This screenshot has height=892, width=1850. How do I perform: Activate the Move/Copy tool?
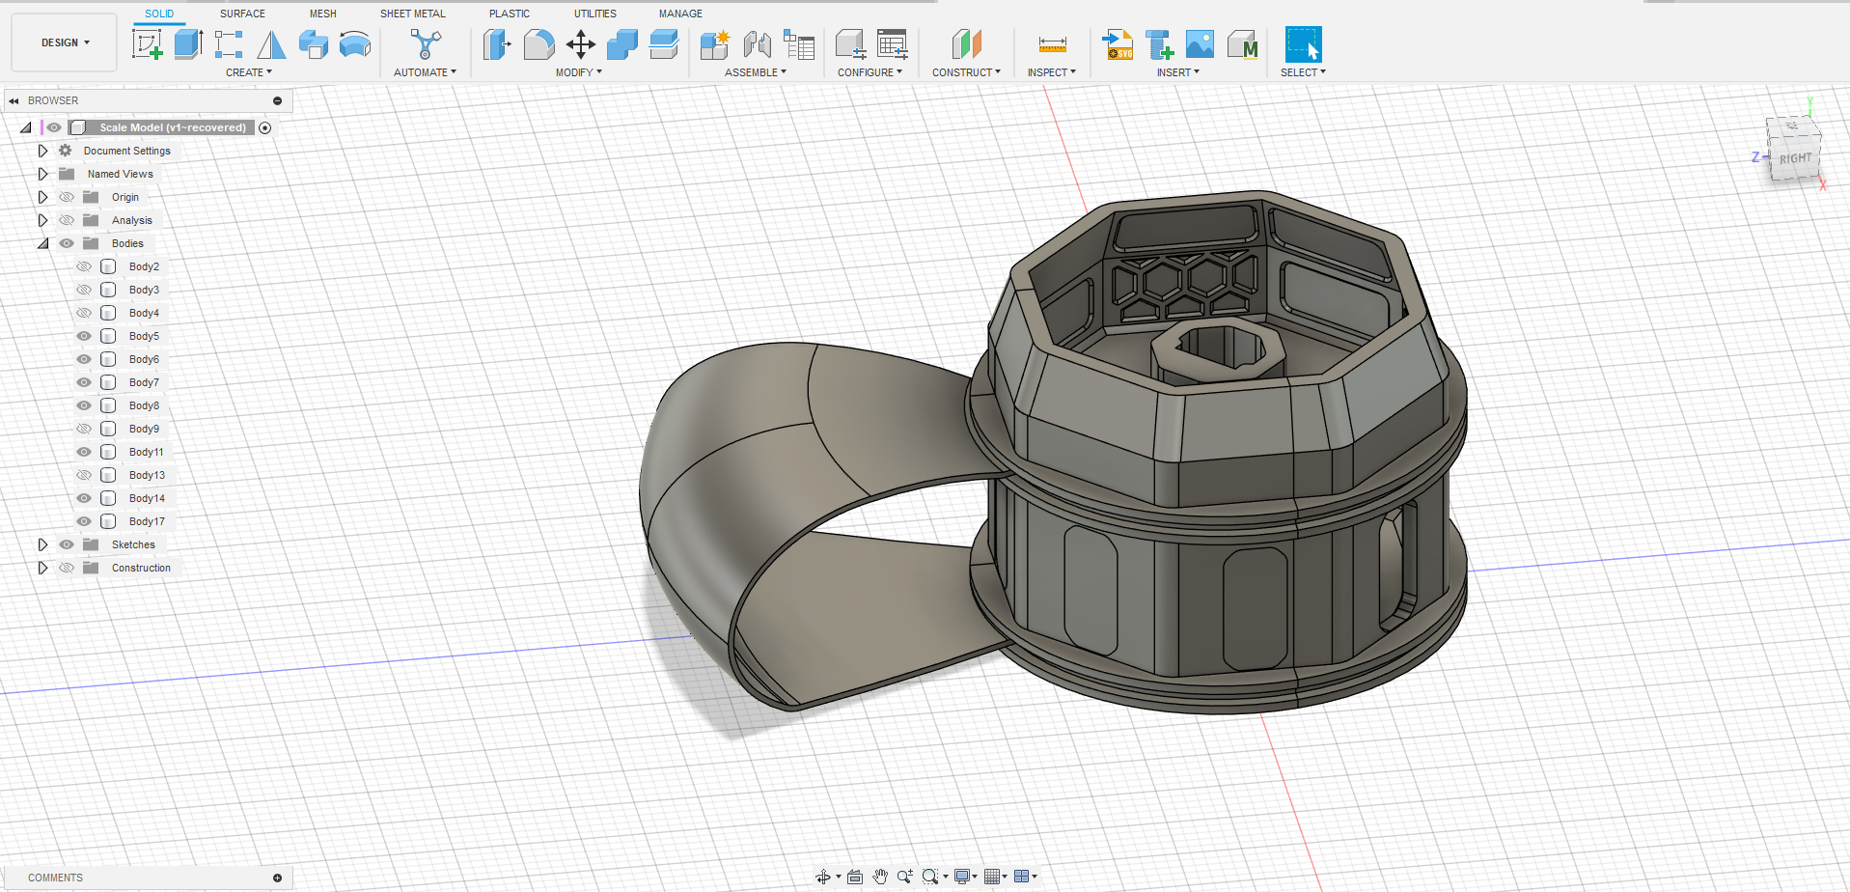[581, 44]
